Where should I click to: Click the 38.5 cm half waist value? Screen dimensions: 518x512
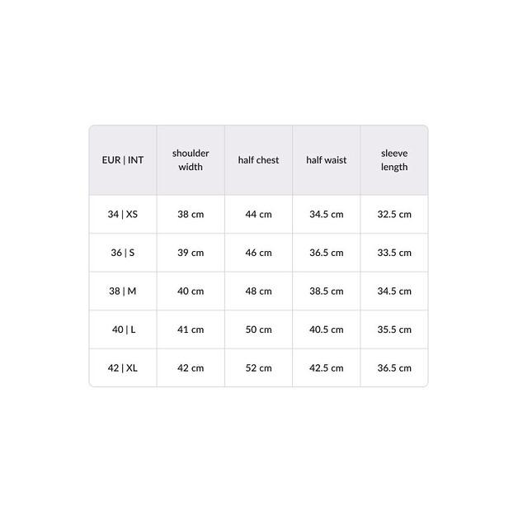pos(327,291)
